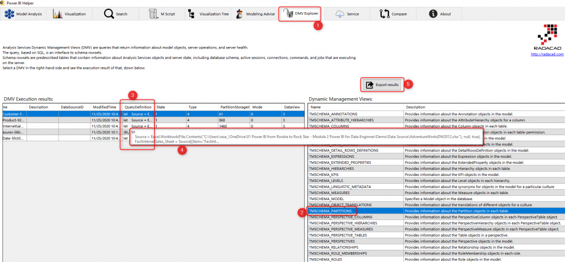Open the About info icon
565x262 pixels.
434,14
